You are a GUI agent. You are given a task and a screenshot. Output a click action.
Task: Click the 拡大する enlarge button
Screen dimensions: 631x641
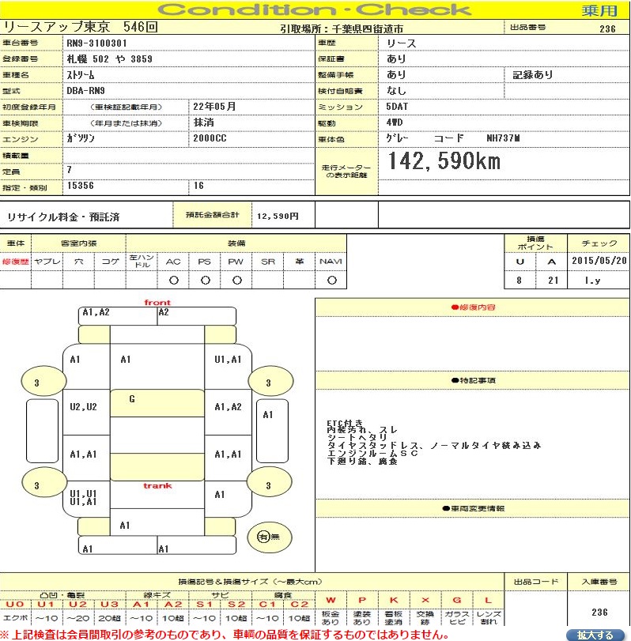[595, 635]
